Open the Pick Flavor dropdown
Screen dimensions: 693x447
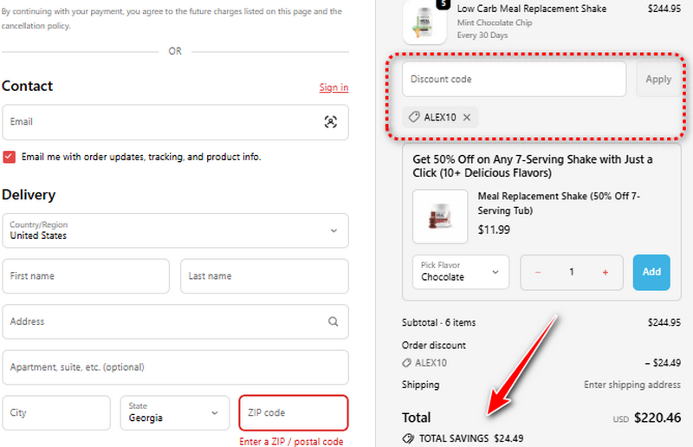point(460,272)
